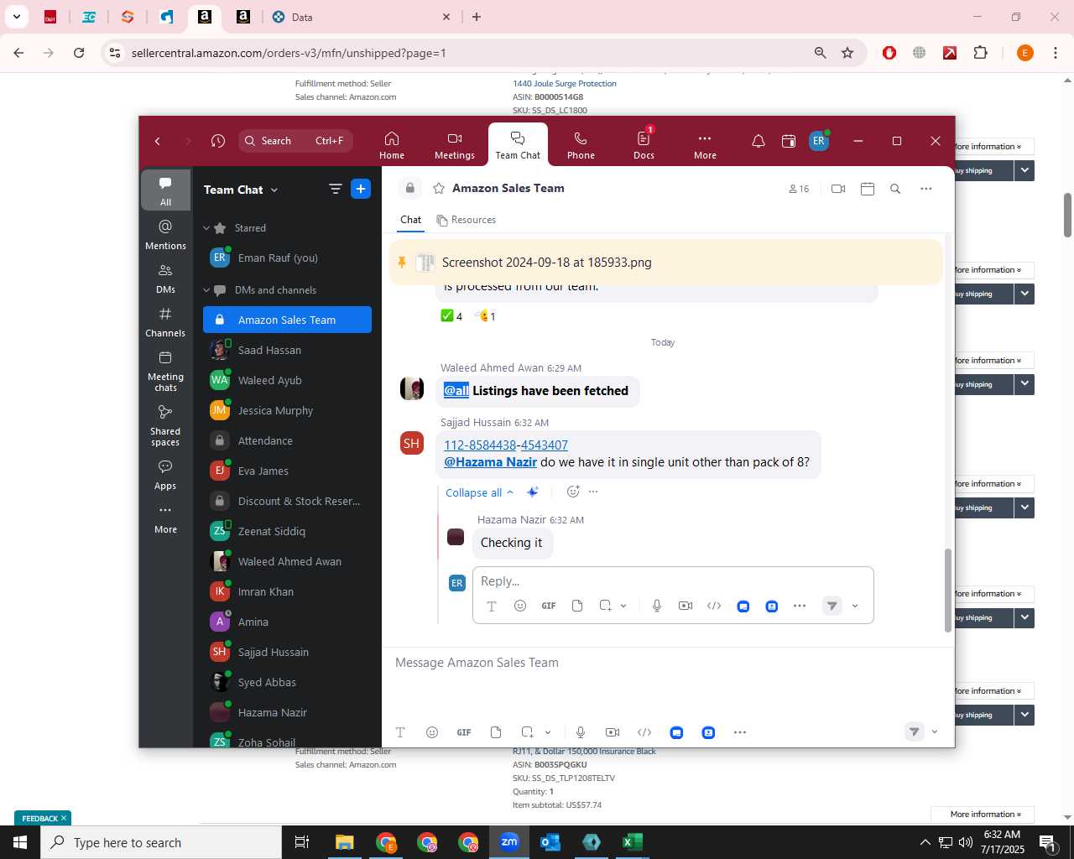Open the sidebar More ellipsis
The height and width of the screenshot is (859, 1074).
165,518
